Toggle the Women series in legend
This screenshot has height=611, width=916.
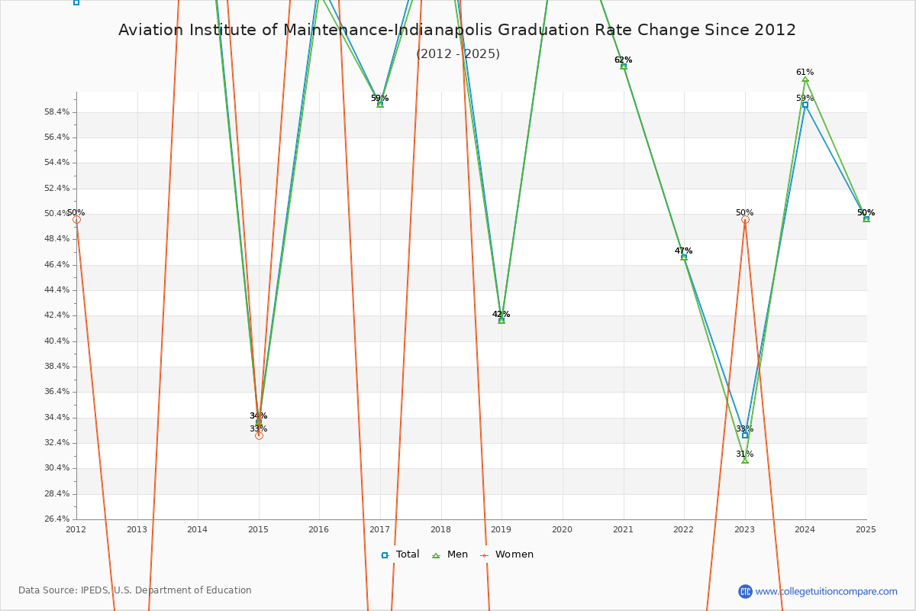tap(507, 554)
